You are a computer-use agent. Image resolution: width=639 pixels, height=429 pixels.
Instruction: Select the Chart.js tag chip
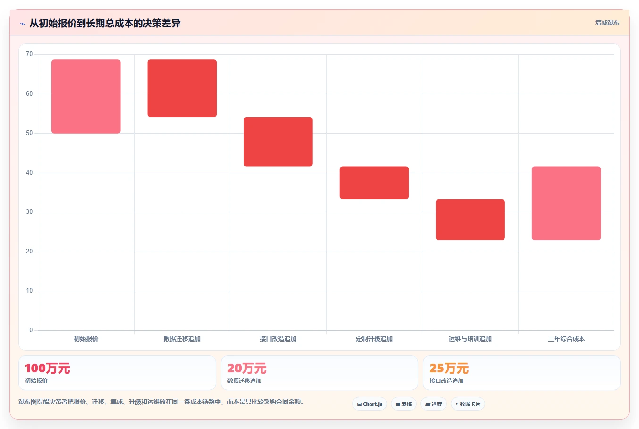[x=370, y=404]
